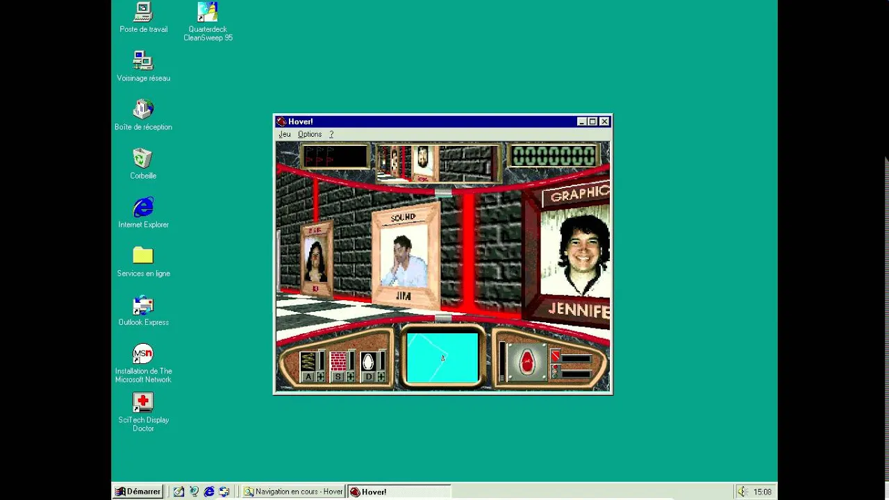889x500 pixels.
Task: Open Services en ligne folder
Action: (143, 261)
